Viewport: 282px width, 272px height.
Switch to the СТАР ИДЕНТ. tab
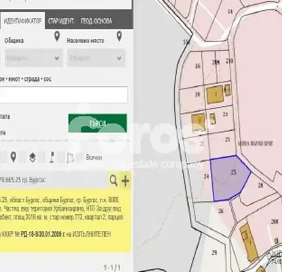(61, 21)
